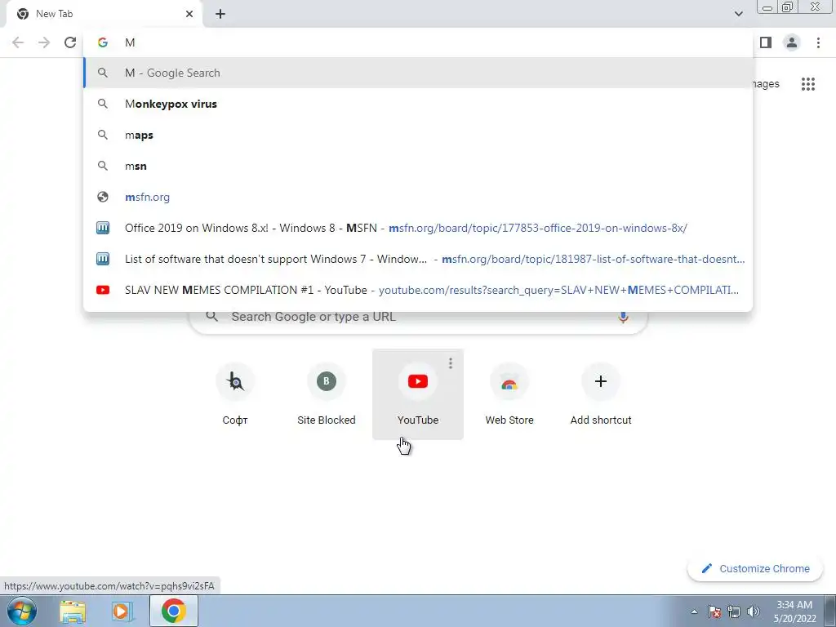Click the browser forward arrow
Image resolution: width=836 pixels, height=627 pixels.
[x=44, y=42]
